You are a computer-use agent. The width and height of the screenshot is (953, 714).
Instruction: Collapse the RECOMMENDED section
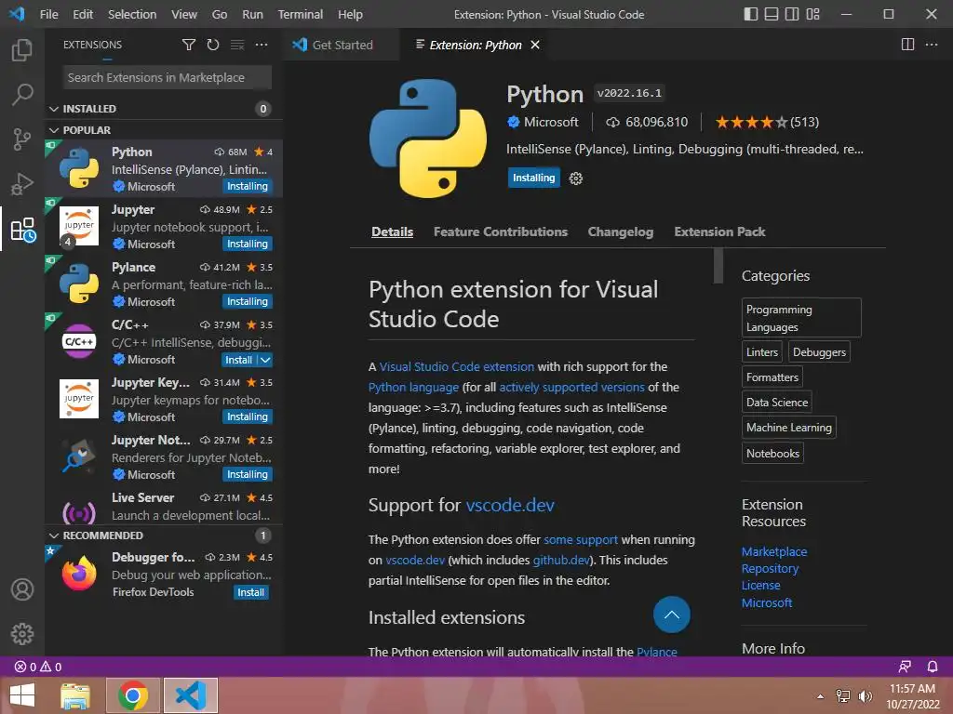[x=53, y=535]
